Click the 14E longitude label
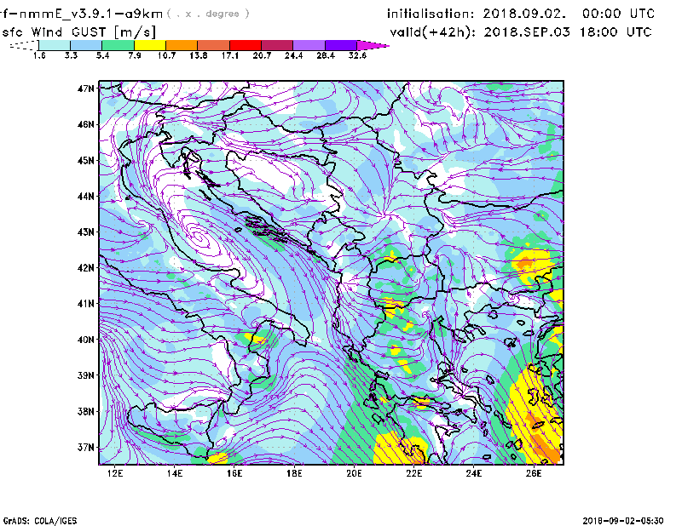 pos(175,473)
